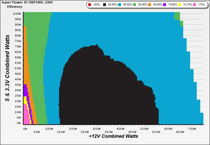Click the purple 75-80% legend swatch
The width and height of the screenshot is (210, 145).
(x=164, y=5)
